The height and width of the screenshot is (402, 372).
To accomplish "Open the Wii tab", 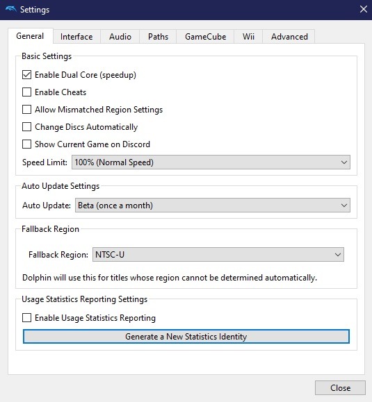I will 248,37.
